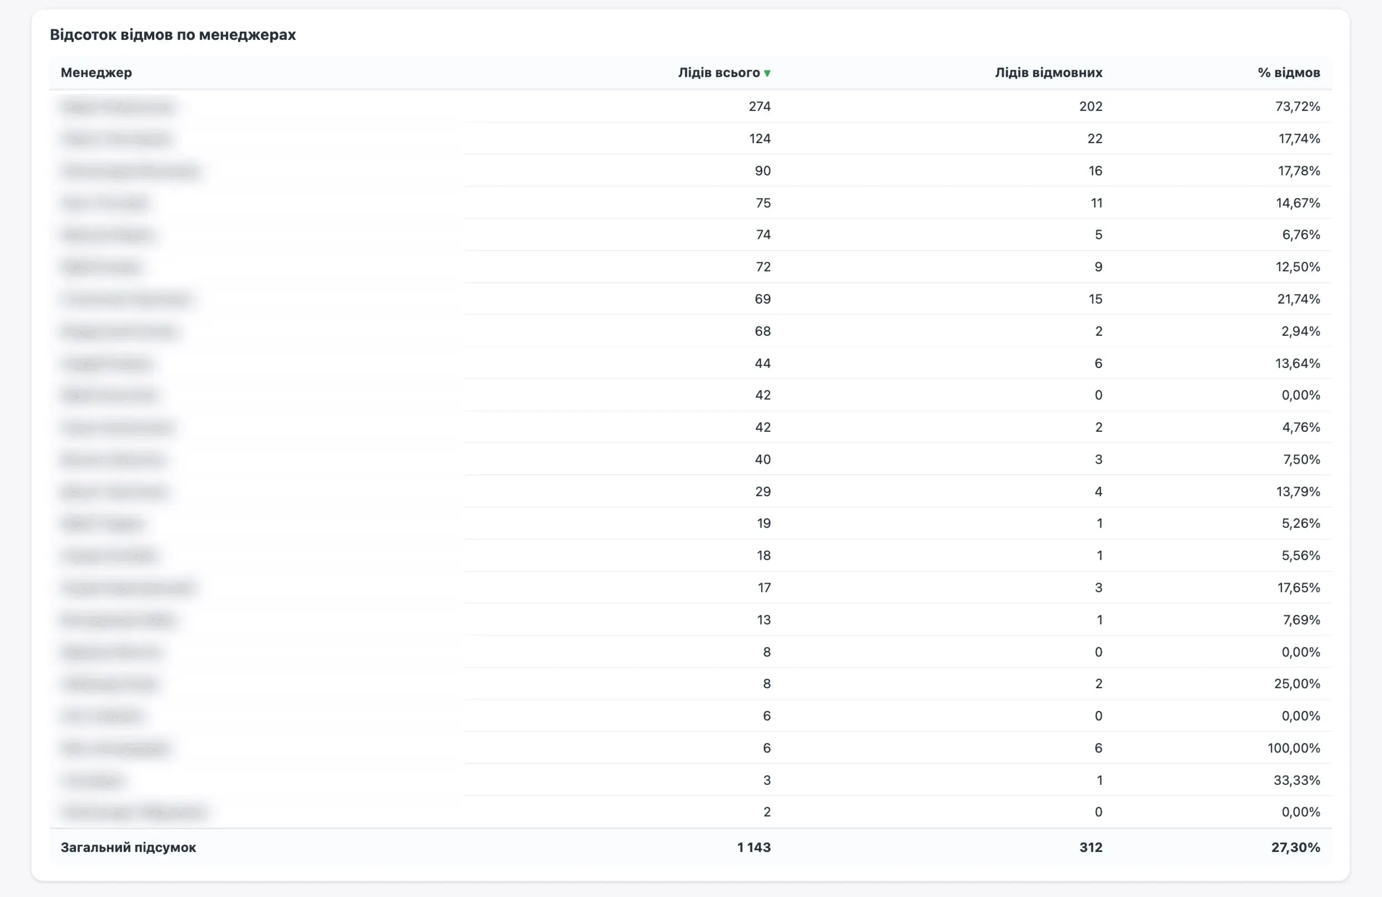
Task: Select the 4,76% refusal cell
Action: [1301, 427]
